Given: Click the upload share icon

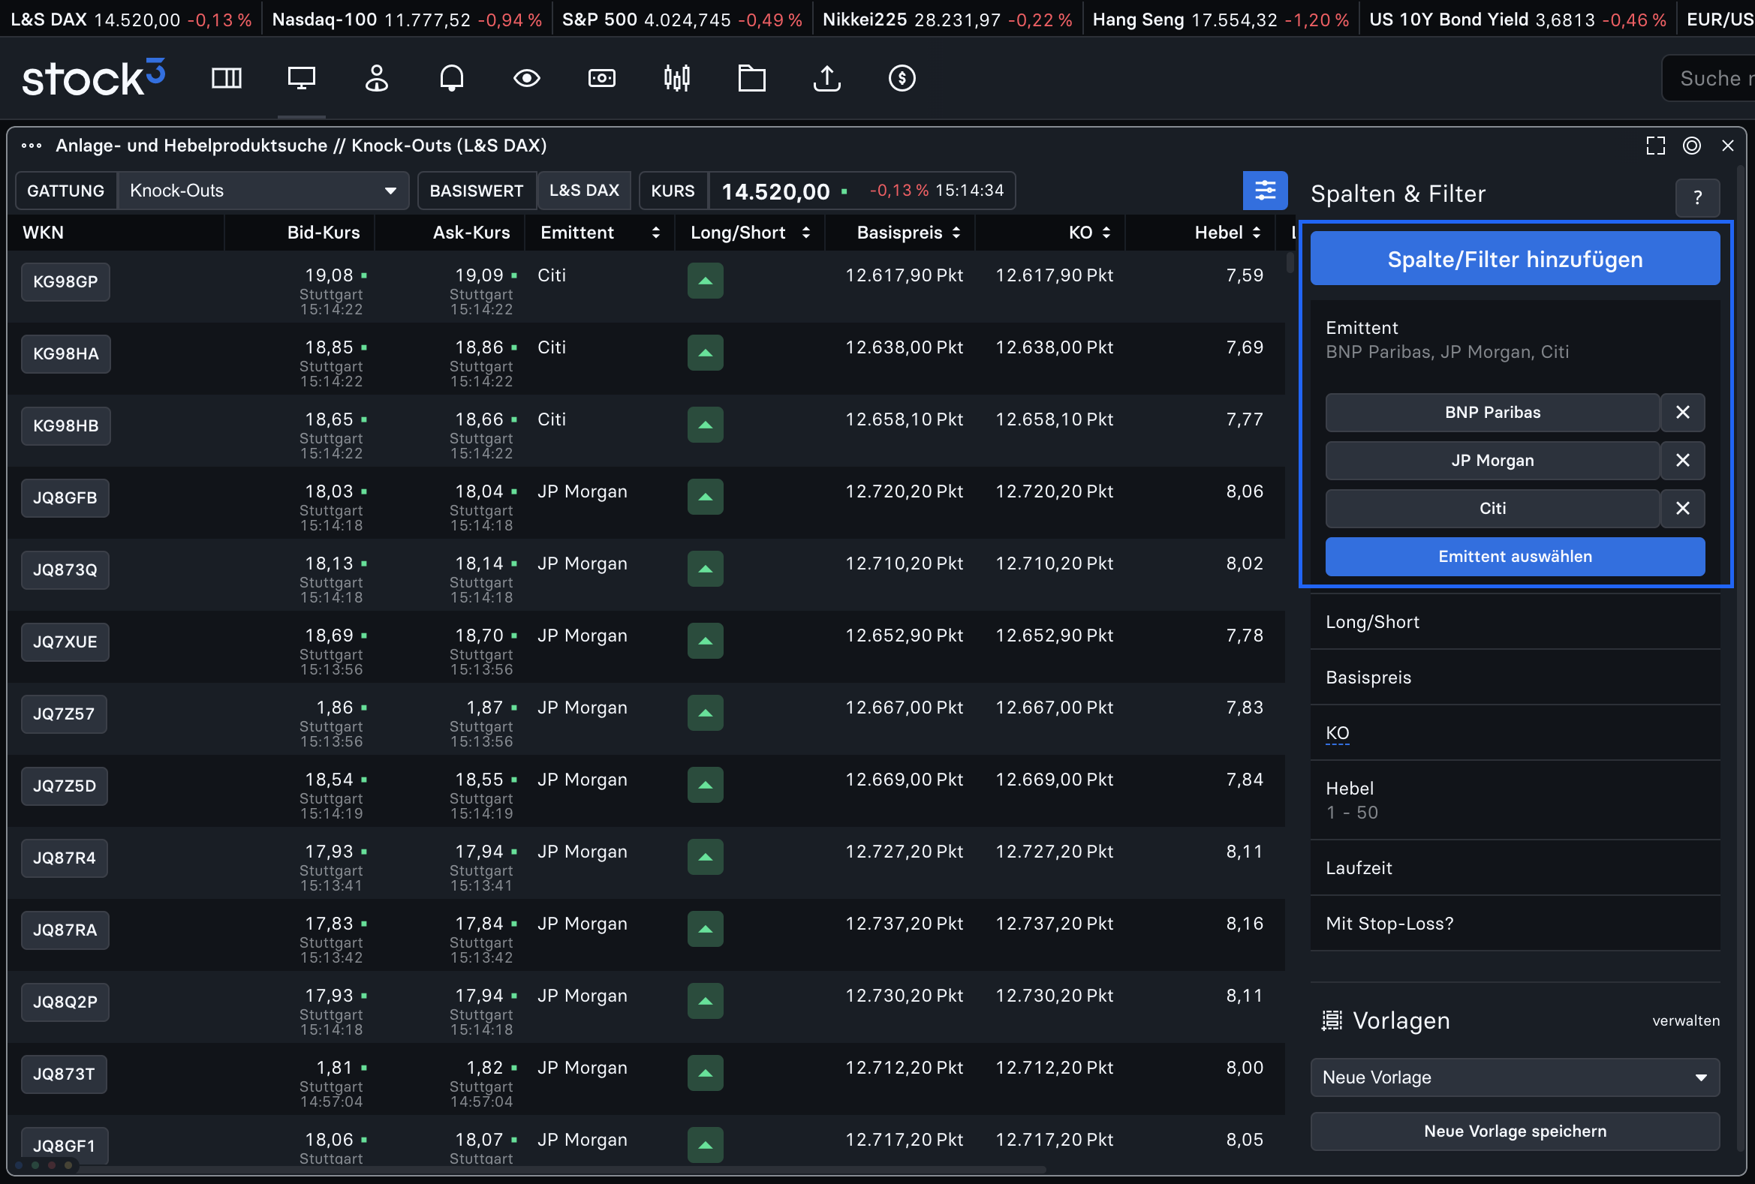Looking at the screenshot, I should (x=827, y=78).
